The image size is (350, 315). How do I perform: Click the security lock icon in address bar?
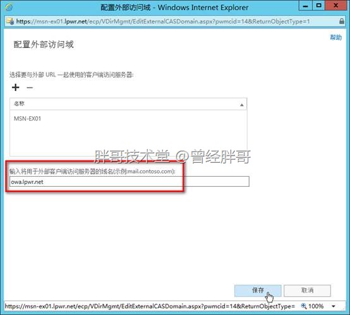342,21
